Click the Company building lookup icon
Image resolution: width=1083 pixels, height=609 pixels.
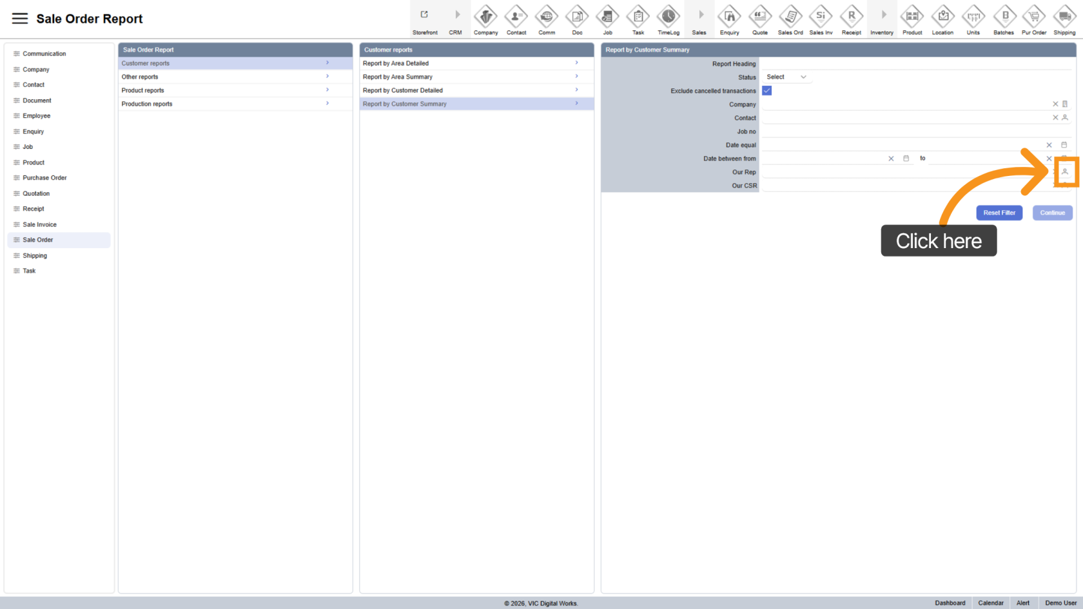pyautogui.click(x=1065, y=104)
